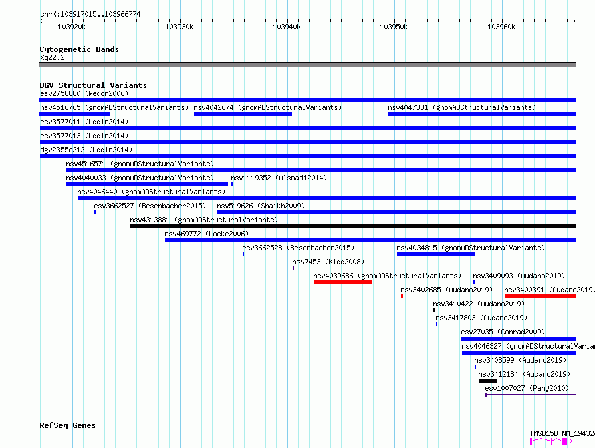This screenshot has height=448, width=595.
Task: Click the chrX:103917015..103966774 coordinate text
Action: (90, 14)
